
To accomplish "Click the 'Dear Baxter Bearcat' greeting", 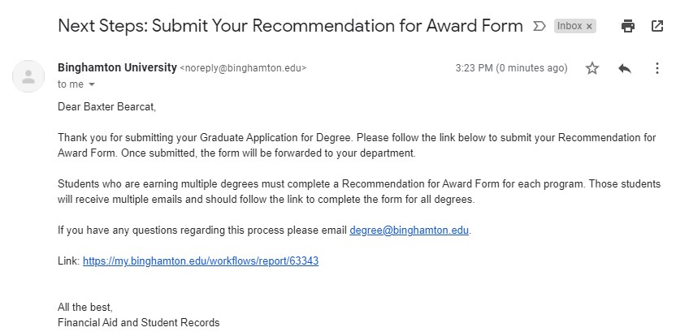I will click(105, 106).
